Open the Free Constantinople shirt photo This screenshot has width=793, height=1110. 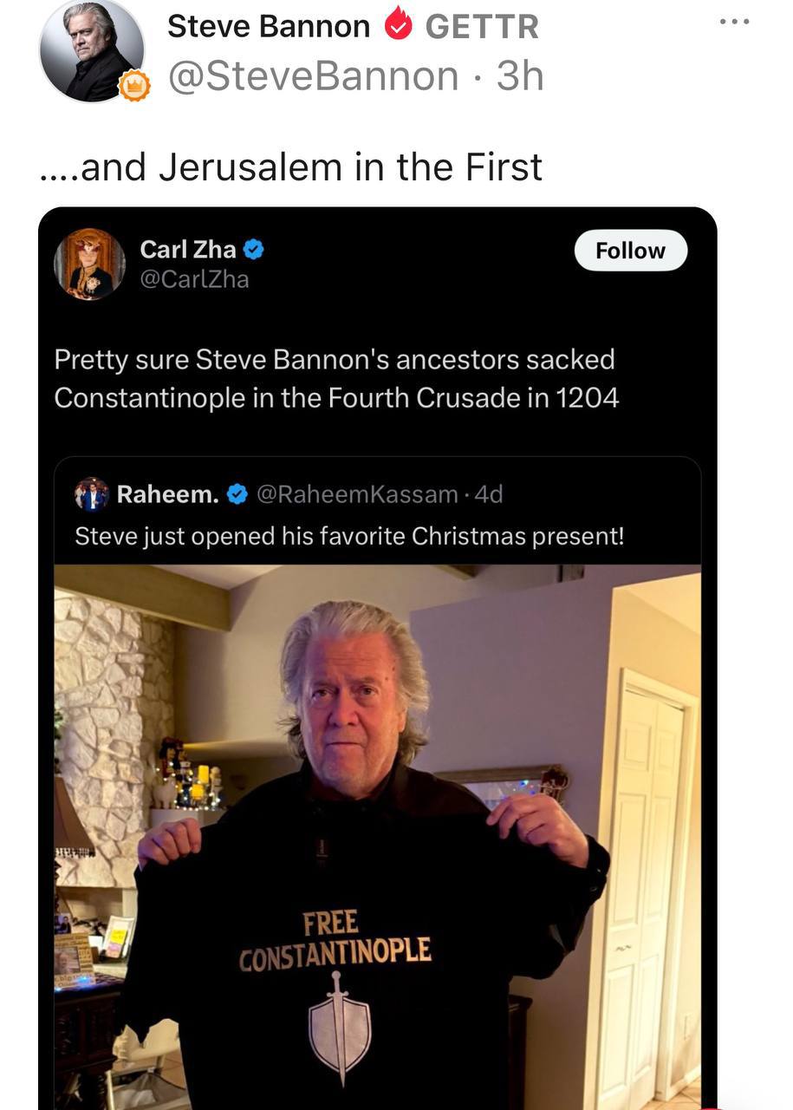pyautogui.click(x=377, y=837)
